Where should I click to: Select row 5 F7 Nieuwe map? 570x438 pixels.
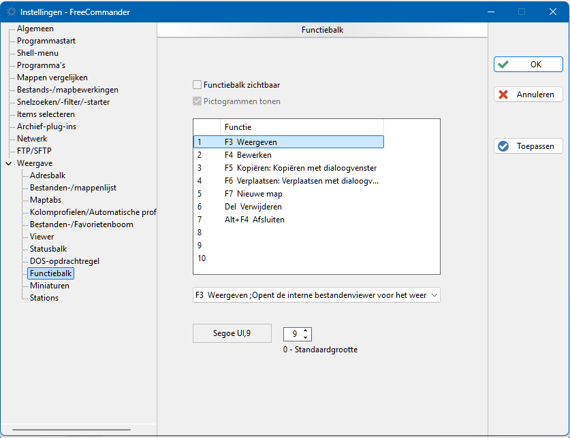[x=289, y=194]
